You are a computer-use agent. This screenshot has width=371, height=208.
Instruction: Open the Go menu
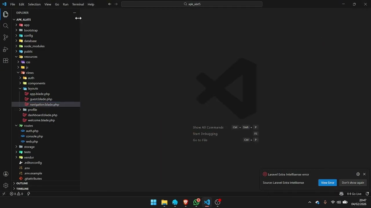[x=57, y=4]
